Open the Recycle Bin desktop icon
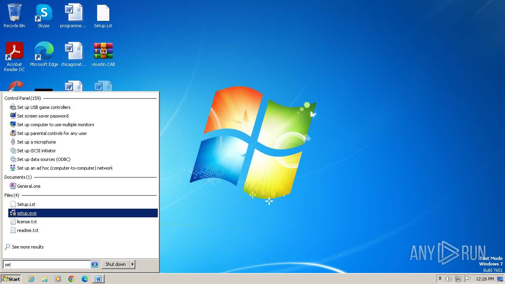 tap(14, 16)
